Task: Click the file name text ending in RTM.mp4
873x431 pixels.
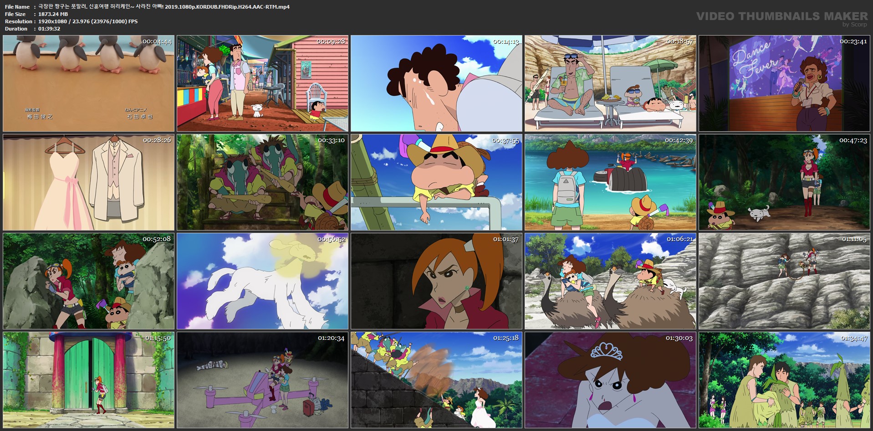Action: pos(164,7)
